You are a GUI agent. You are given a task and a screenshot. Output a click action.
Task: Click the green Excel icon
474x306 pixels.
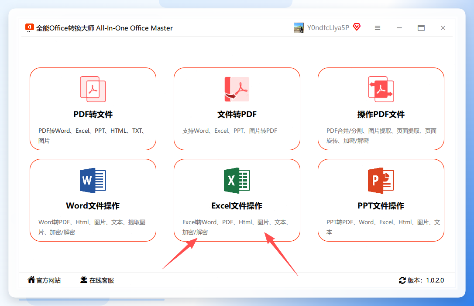click(237, 180)
